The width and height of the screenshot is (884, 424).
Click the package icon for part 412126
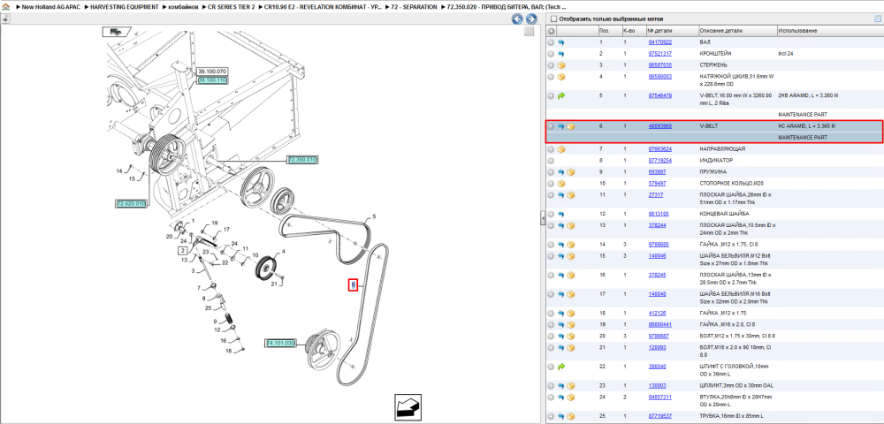click(x=570, y=313)
